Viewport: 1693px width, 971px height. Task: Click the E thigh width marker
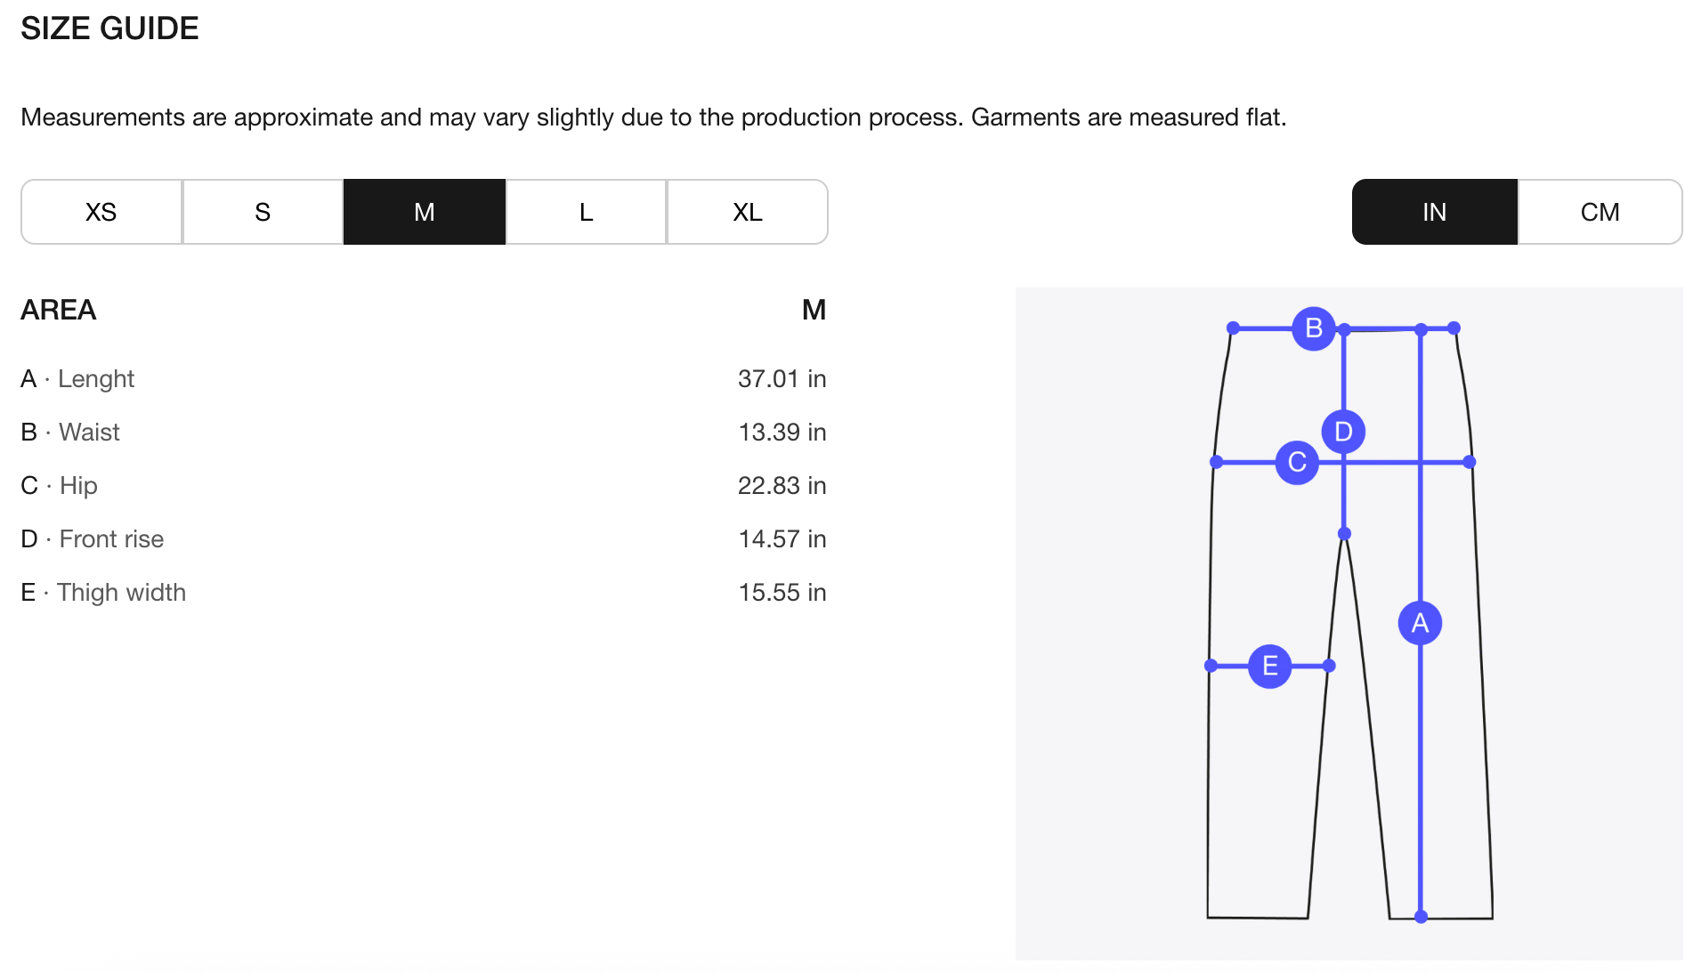(x=1269, y=666)
